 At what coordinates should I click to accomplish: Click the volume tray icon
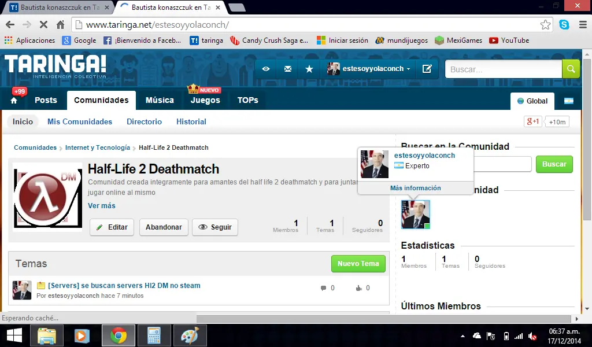click(x=532, y=335)
